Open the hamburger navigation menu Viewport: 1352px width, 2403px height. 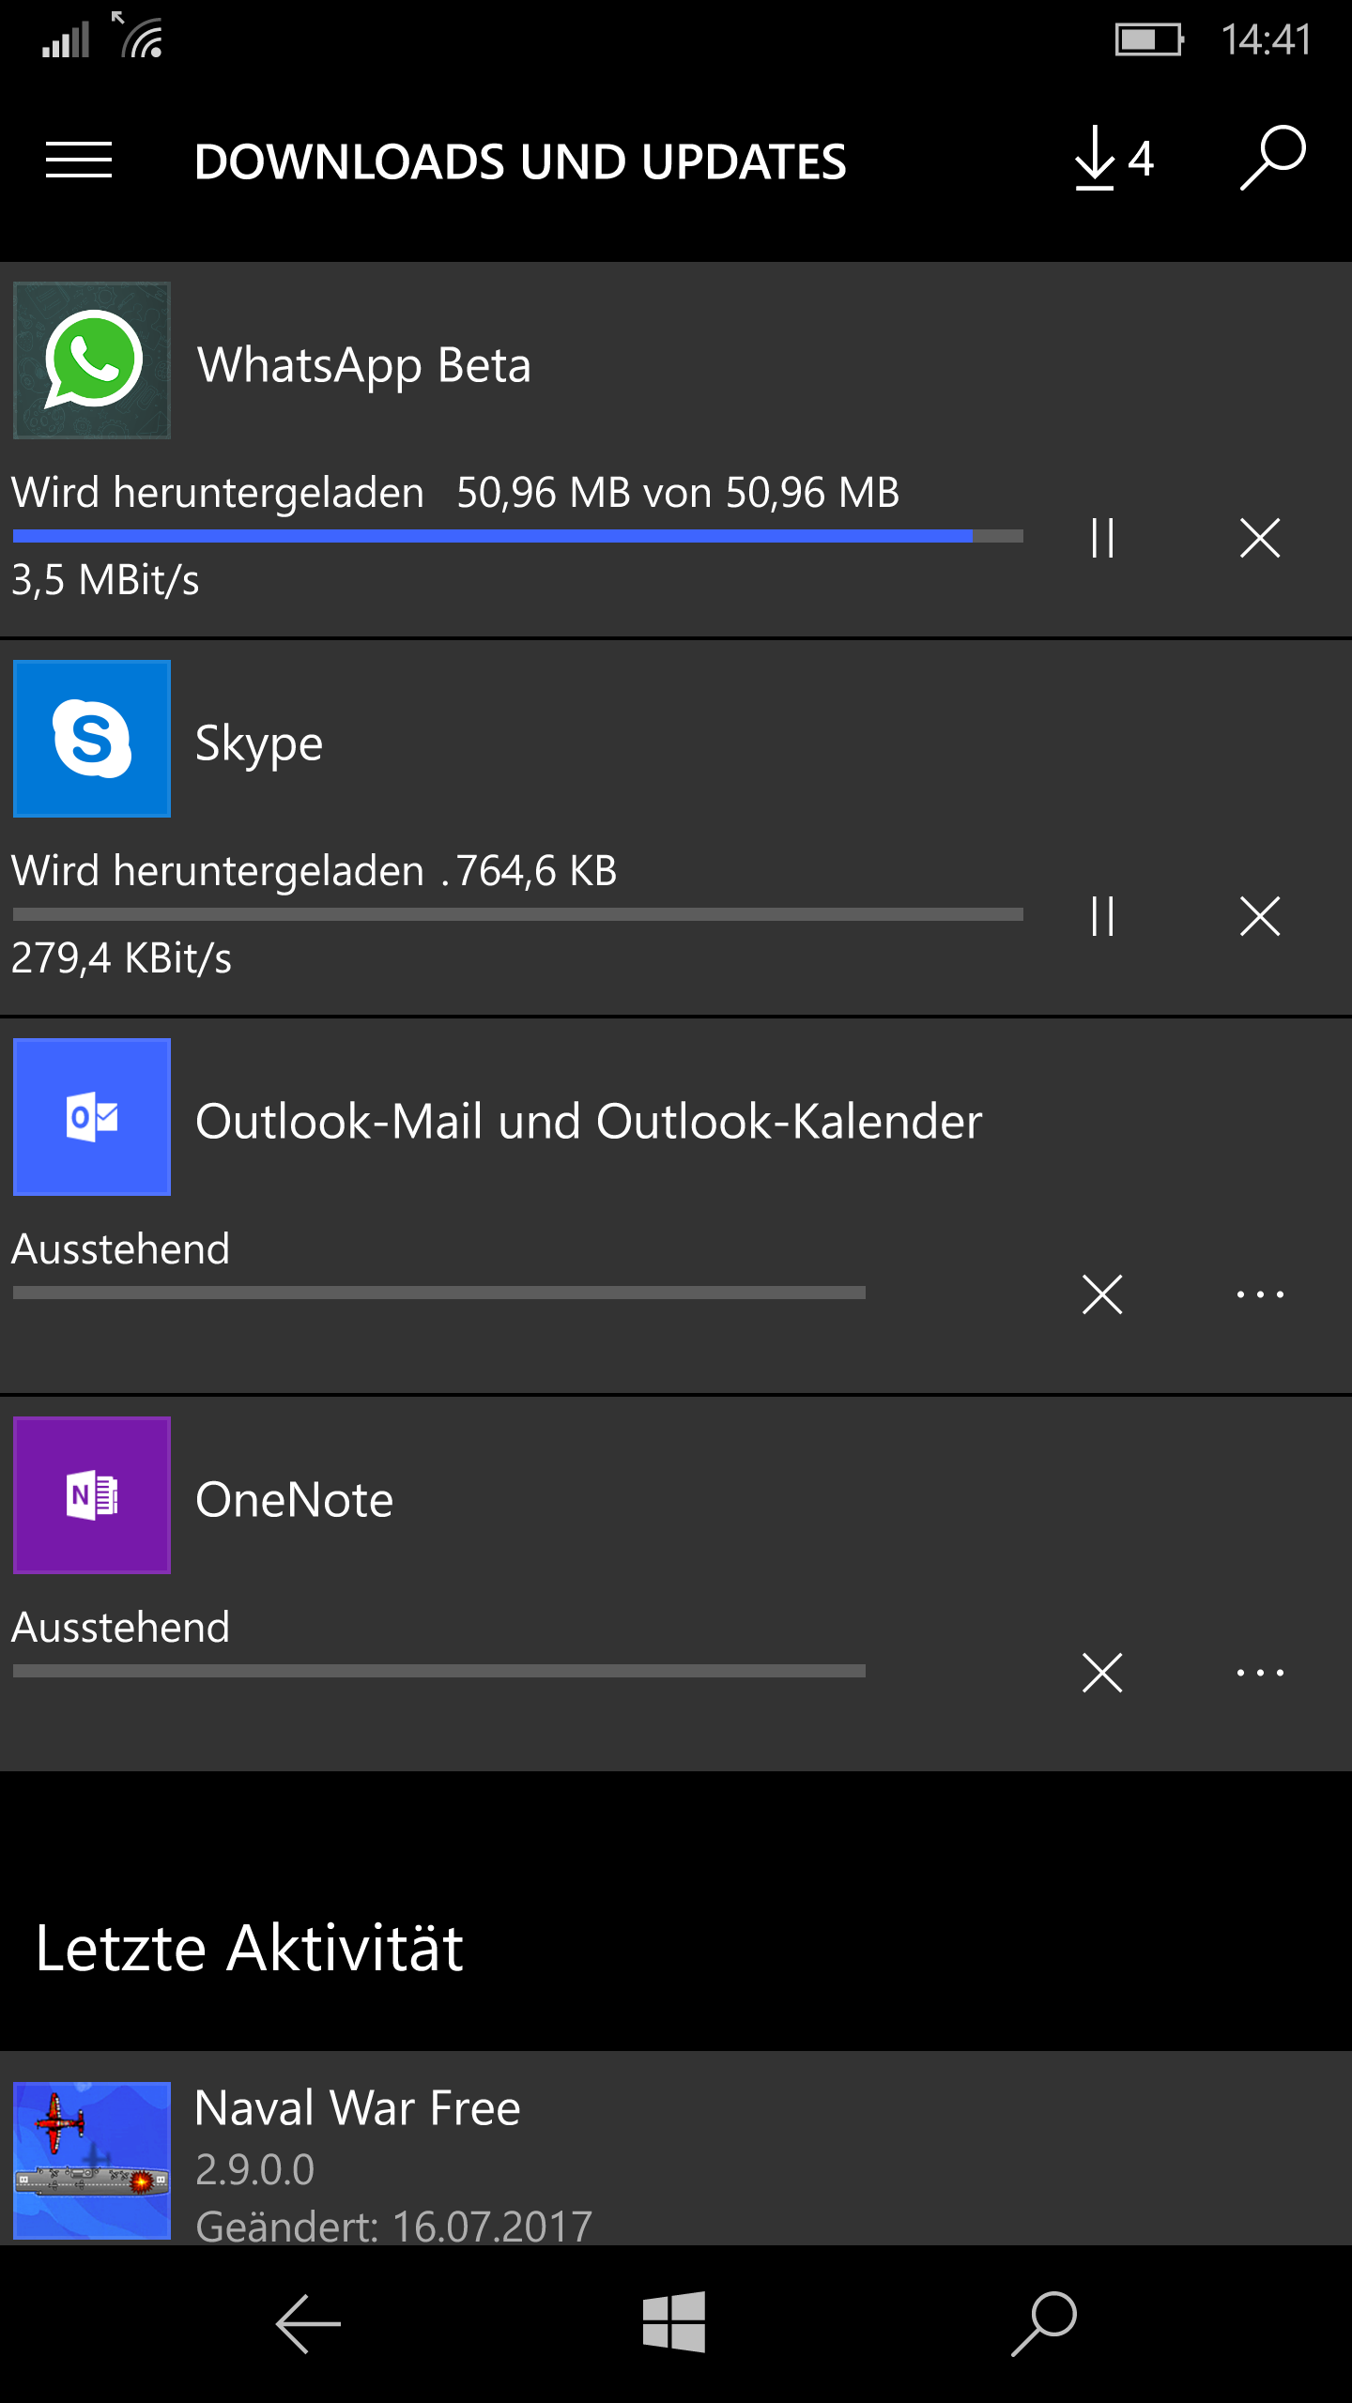click(79, 161)
